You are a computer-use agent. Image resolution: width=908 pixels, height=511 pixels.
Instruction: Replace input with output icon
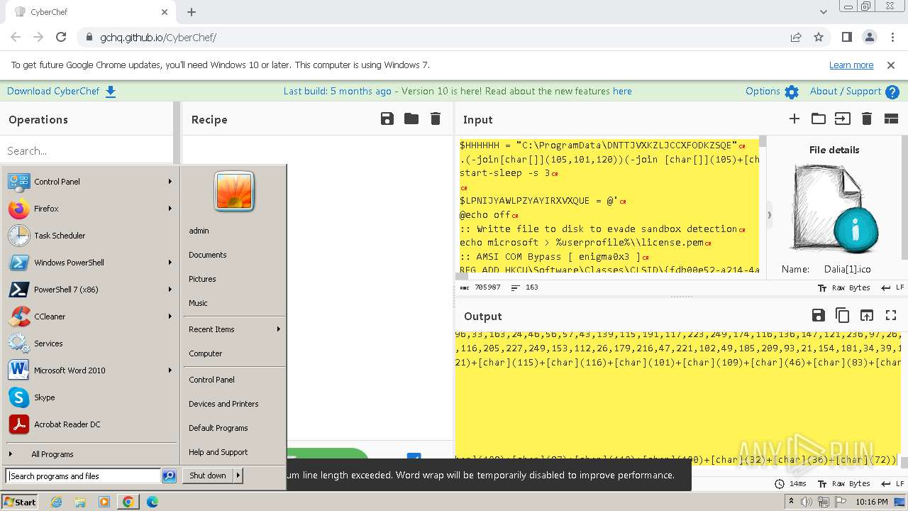click(867, 315)
